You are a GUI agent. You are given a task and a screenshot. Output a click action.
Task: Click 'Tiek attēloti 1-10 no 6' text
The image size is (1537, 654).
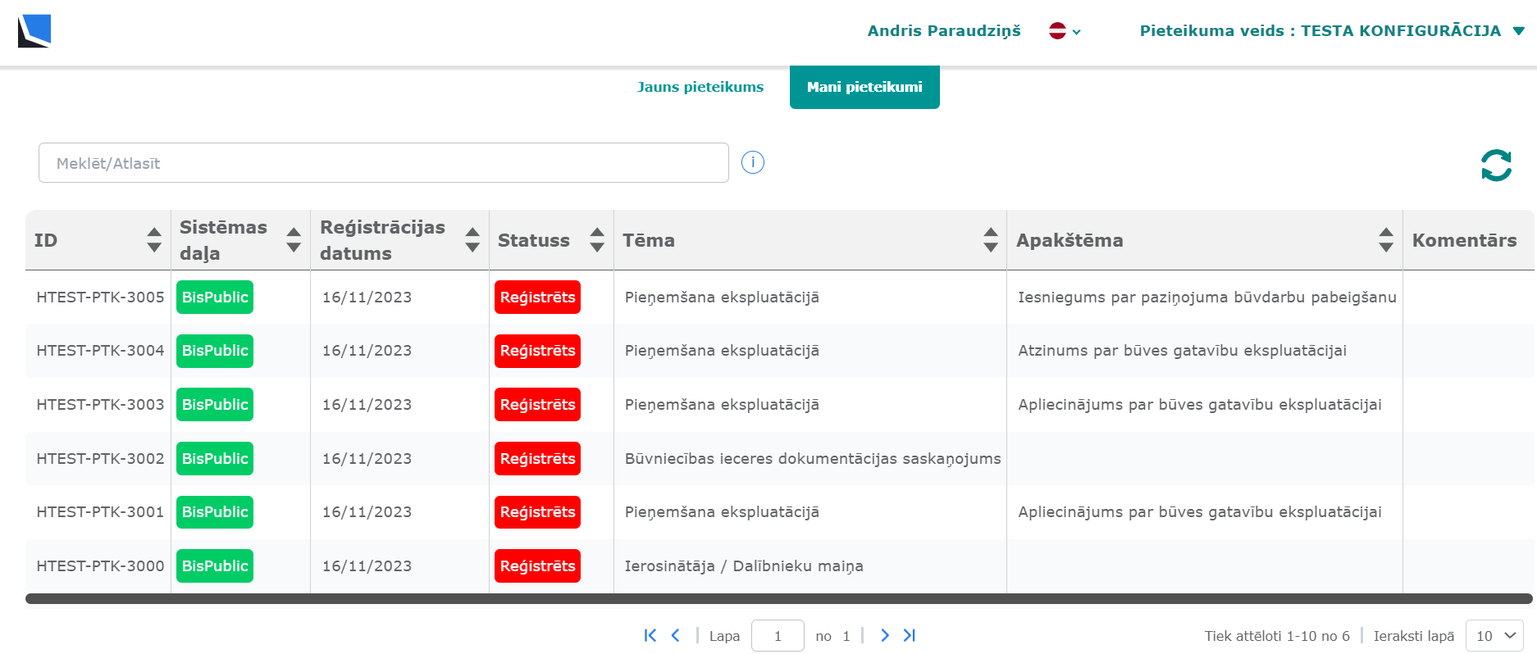pyautogui.click(x=1277, y=636)
